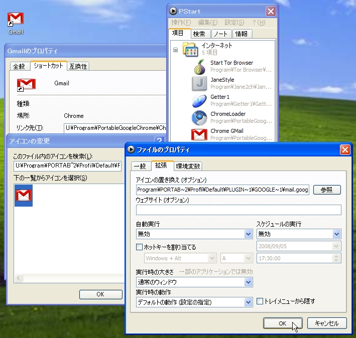Switch to the 情報 tab in PStart

coord(242,34)
